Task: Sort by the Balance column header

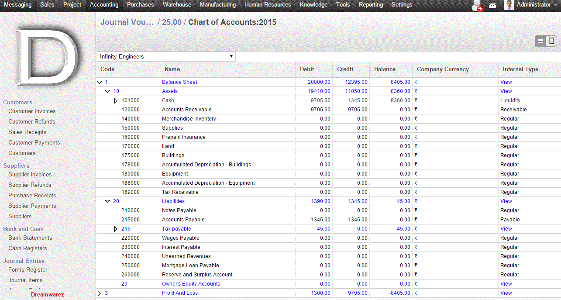Action: point(385,69)
